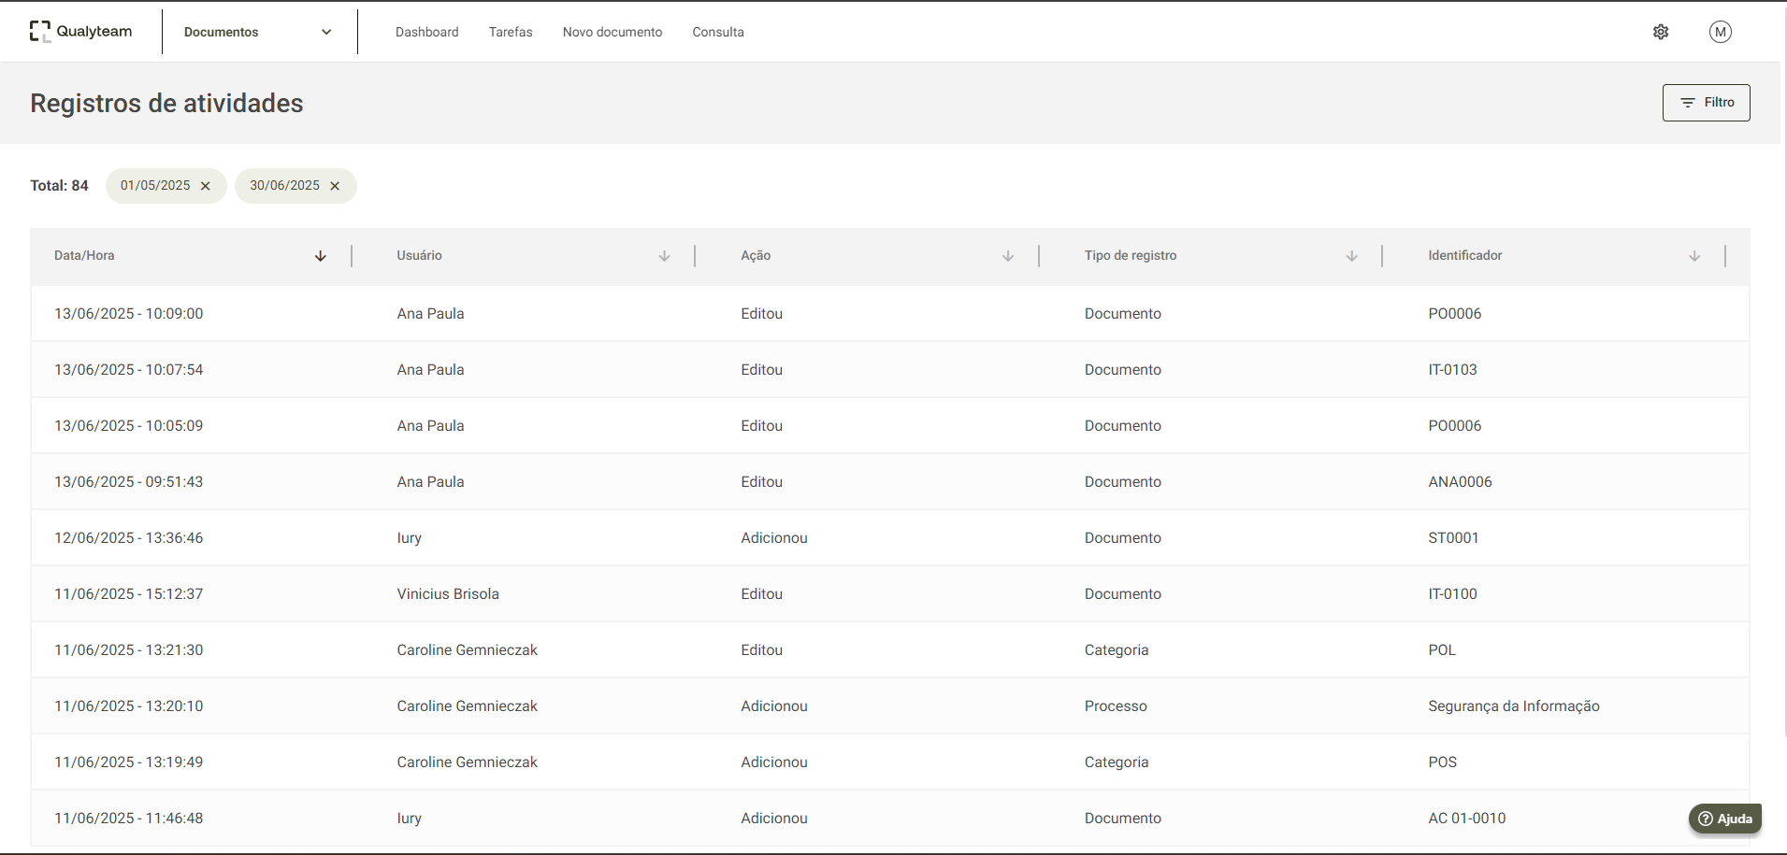Click identifier Segurança da Informação
Viewport: 1787px width, 855px height.
click(x=1514, y=706)
